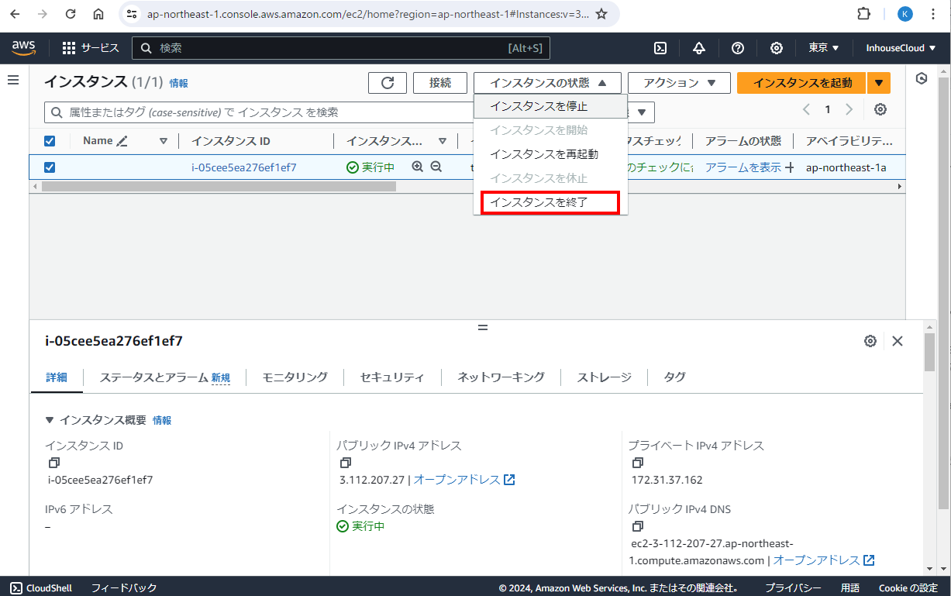
Task: Open table preferences gear icon
Action: pyautogui.click(x=880, y=109)
